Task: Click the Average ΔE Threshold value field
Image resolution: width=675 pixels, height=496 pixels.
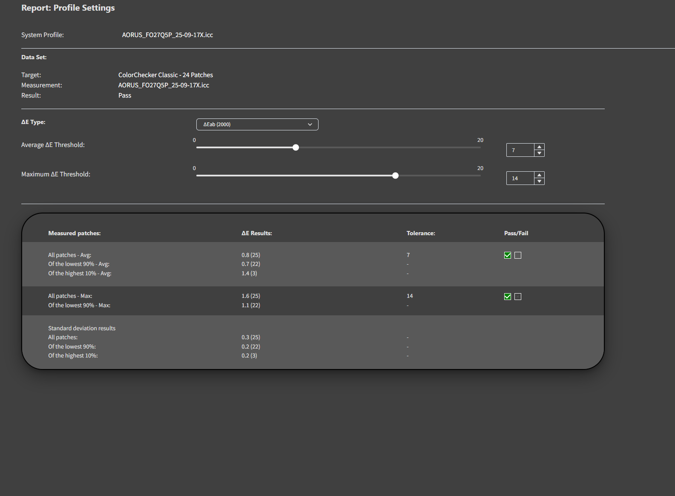Action: [520, 150]
